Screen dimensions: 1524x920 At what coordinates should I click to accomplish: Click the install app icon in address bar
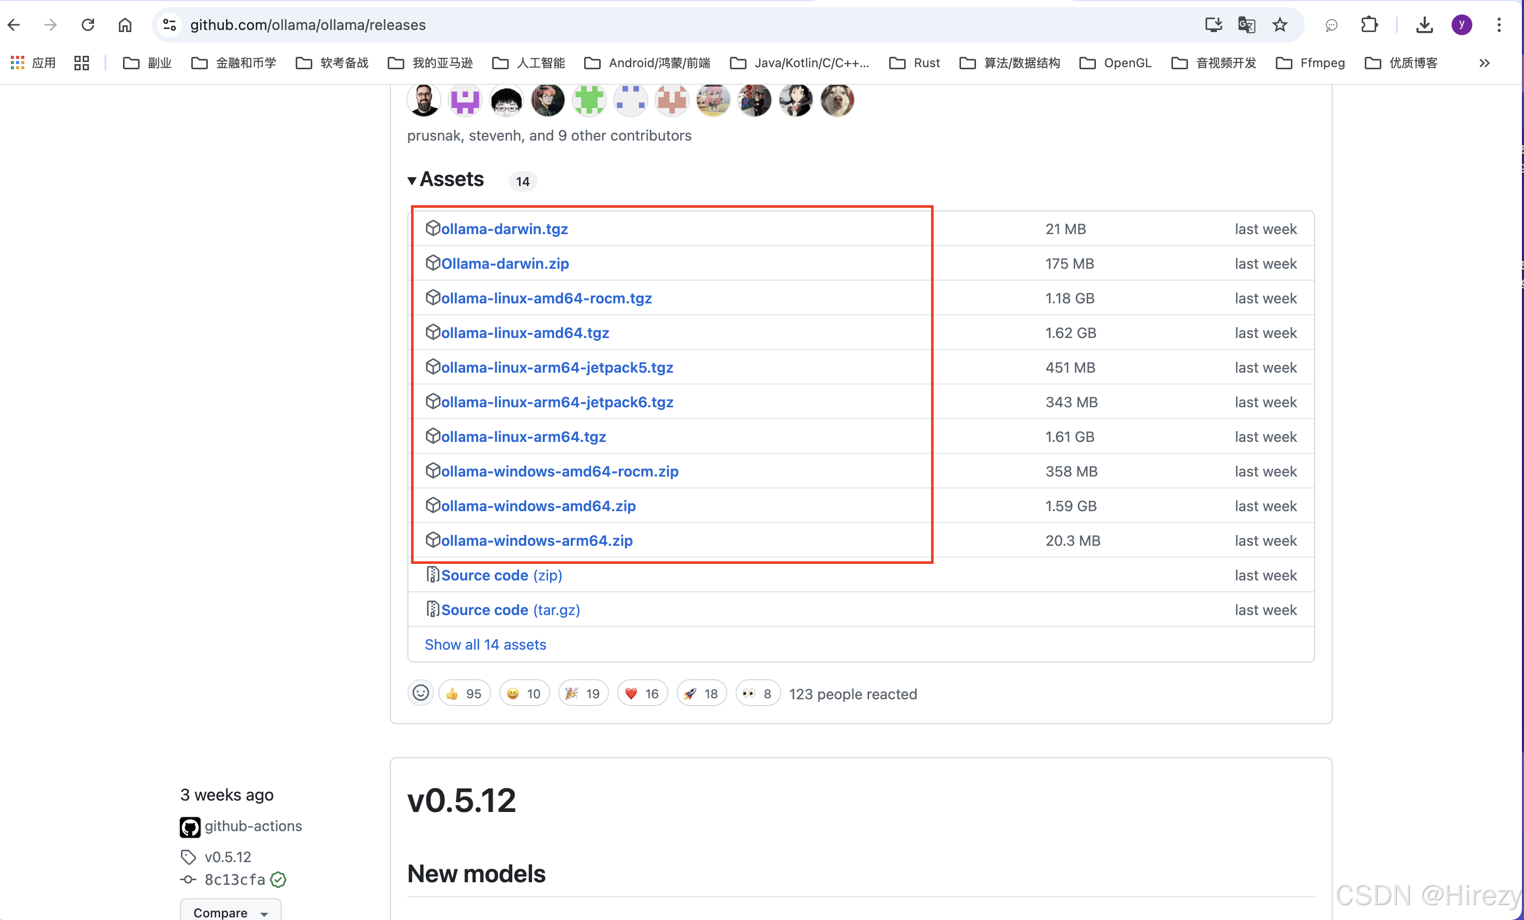coord(1213,25)
